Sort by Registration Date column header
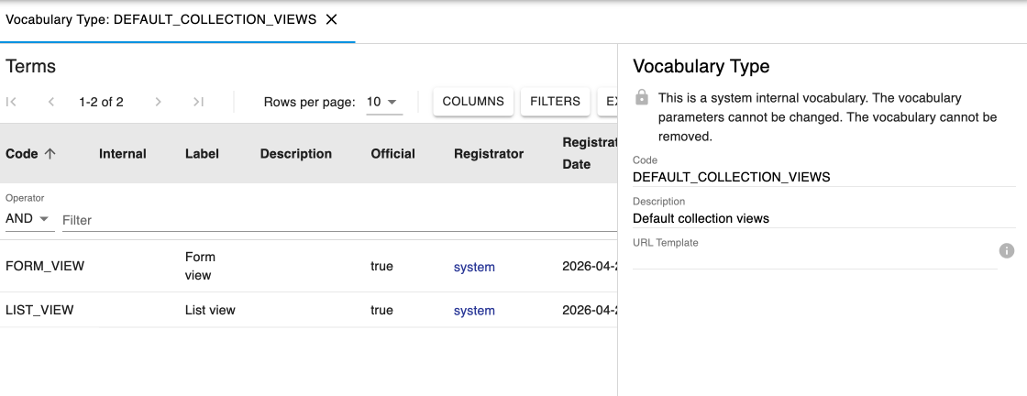 (590, 153)
